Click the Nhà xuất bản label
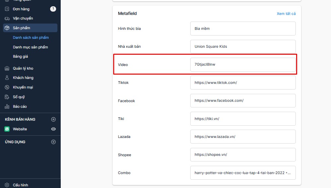The image size is (331, 188). pyautogui.click(x=129, y=46)
